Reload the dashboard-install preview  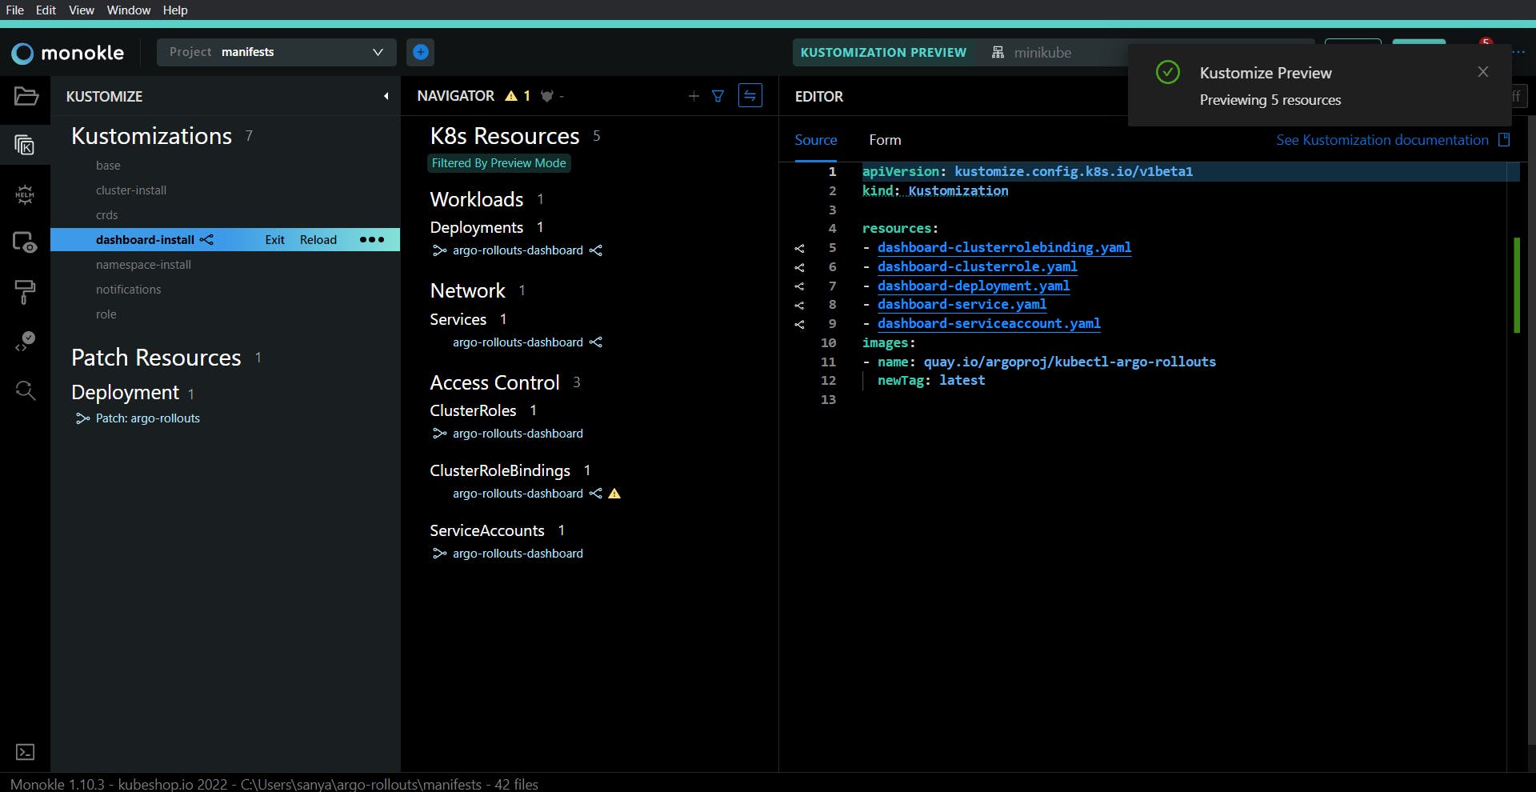318,239
